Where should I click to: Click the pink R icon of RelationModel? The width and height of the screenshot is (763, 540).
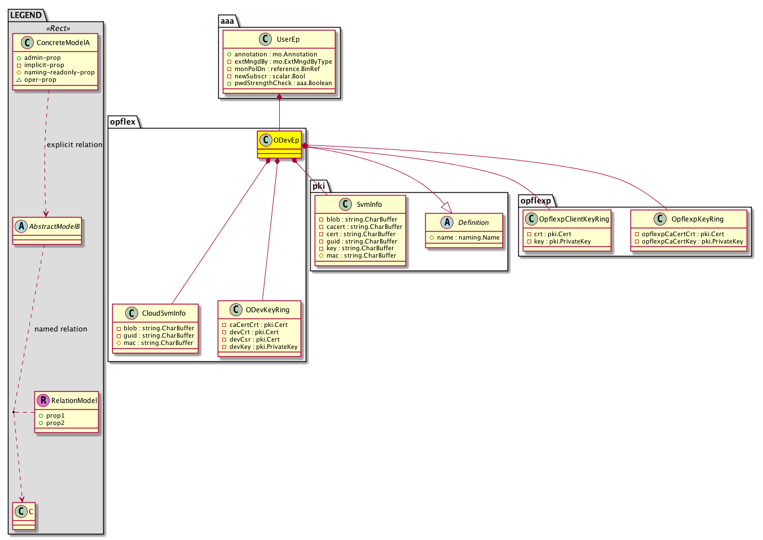[43, 400]
